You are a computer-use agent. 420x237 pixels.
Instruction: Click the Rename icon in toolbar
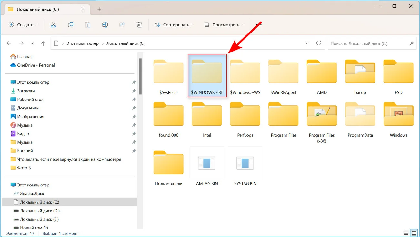105,24
